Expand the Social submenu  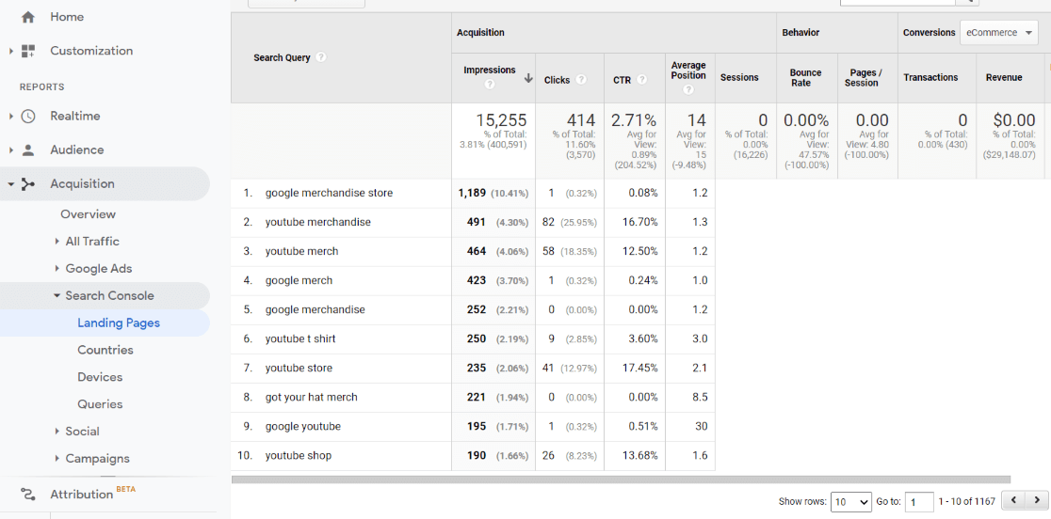pos(57,432)
